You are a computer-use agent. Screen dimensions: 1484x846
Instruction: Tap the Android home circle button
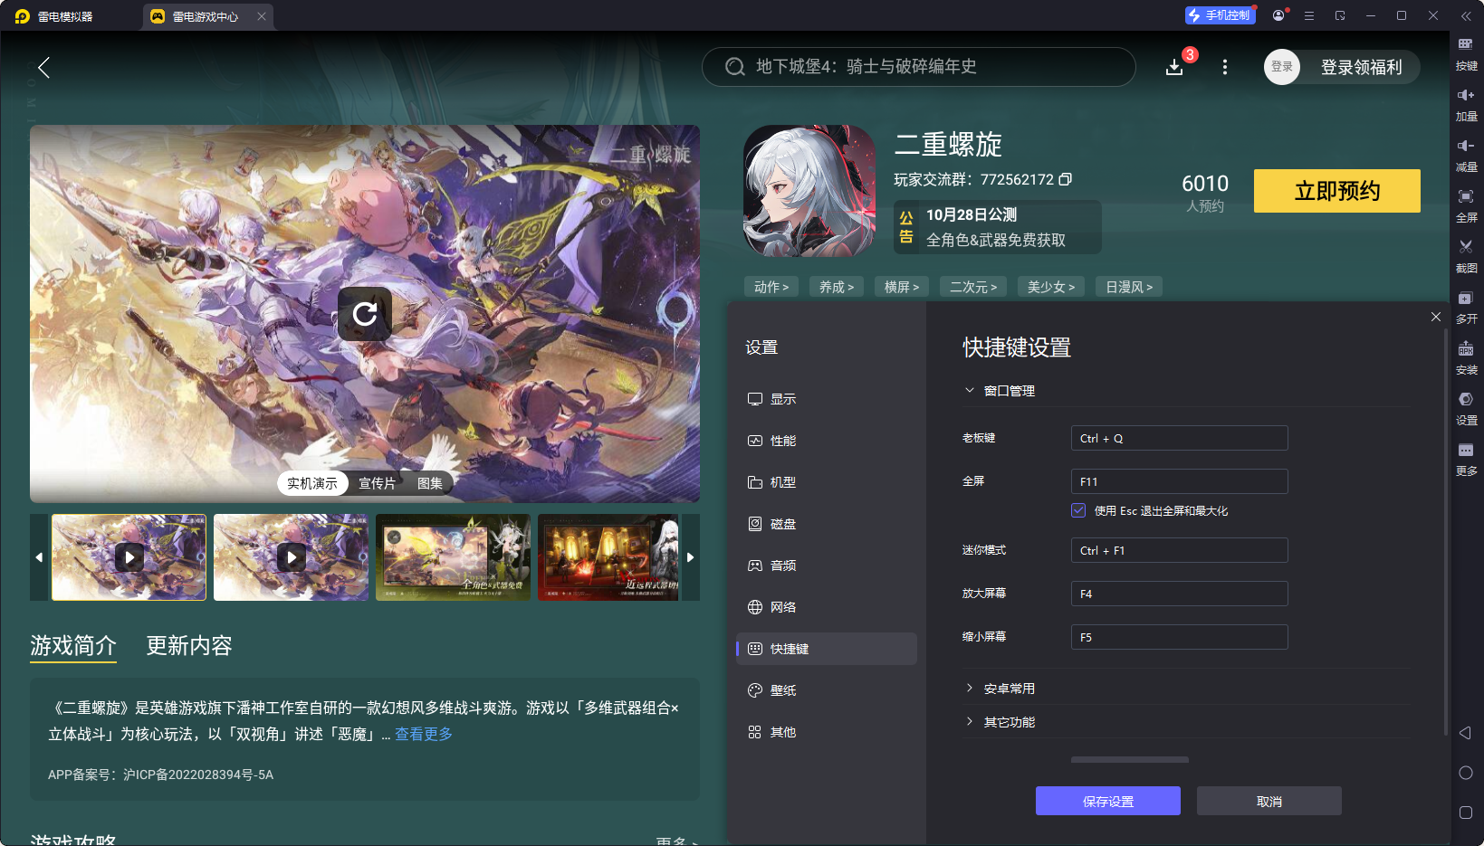[1465, 773]
